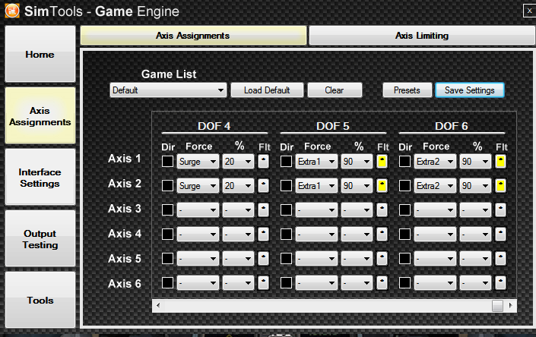
Task: Toggle Dir checkbox for Axis 1 DOF 4
Action: click(x=167, y=162)
